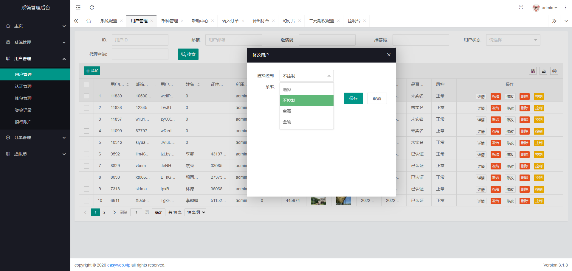
Task: Check the checkbox for row 10 user 6611
Action: [86, 201]
